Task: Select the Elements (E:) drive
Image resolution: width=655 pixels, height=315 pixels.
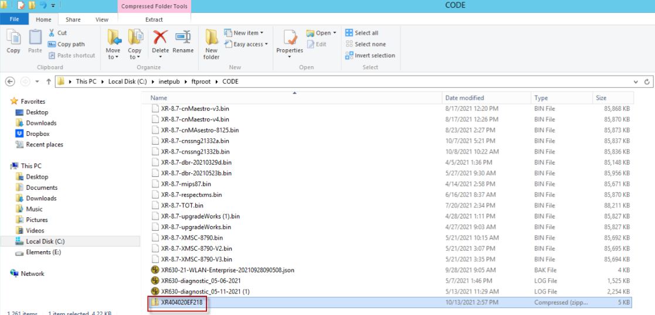Action: 43,252
